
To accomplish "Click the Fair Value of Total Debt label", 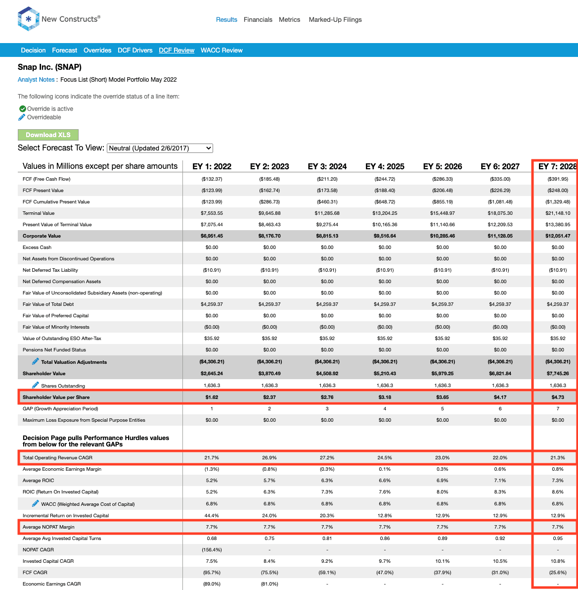I will (x=48, y=304).
